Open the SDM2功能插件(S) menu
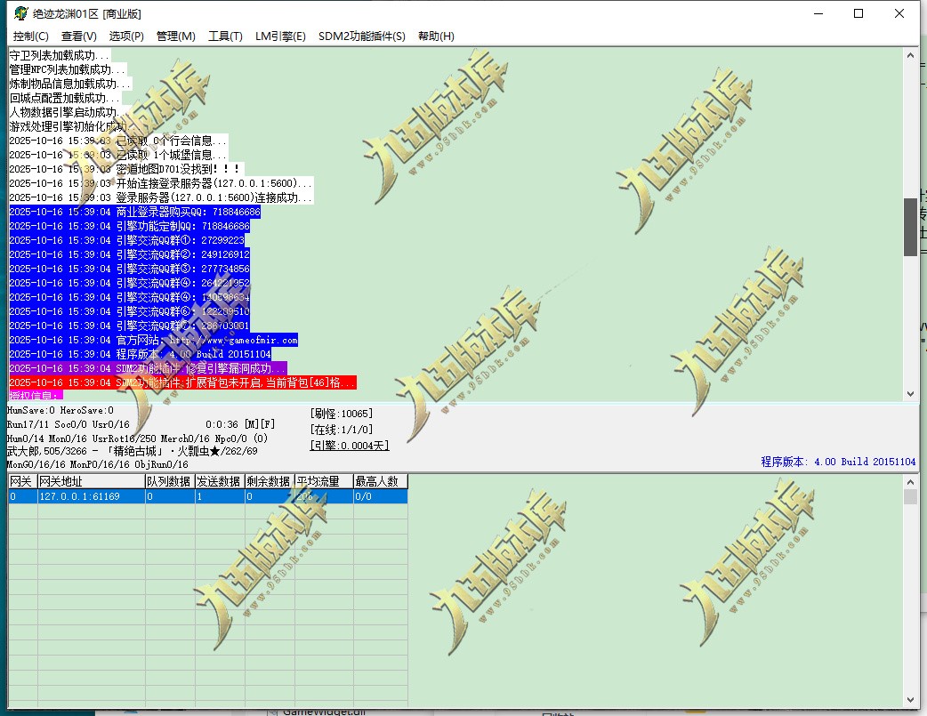 [362, 36]
